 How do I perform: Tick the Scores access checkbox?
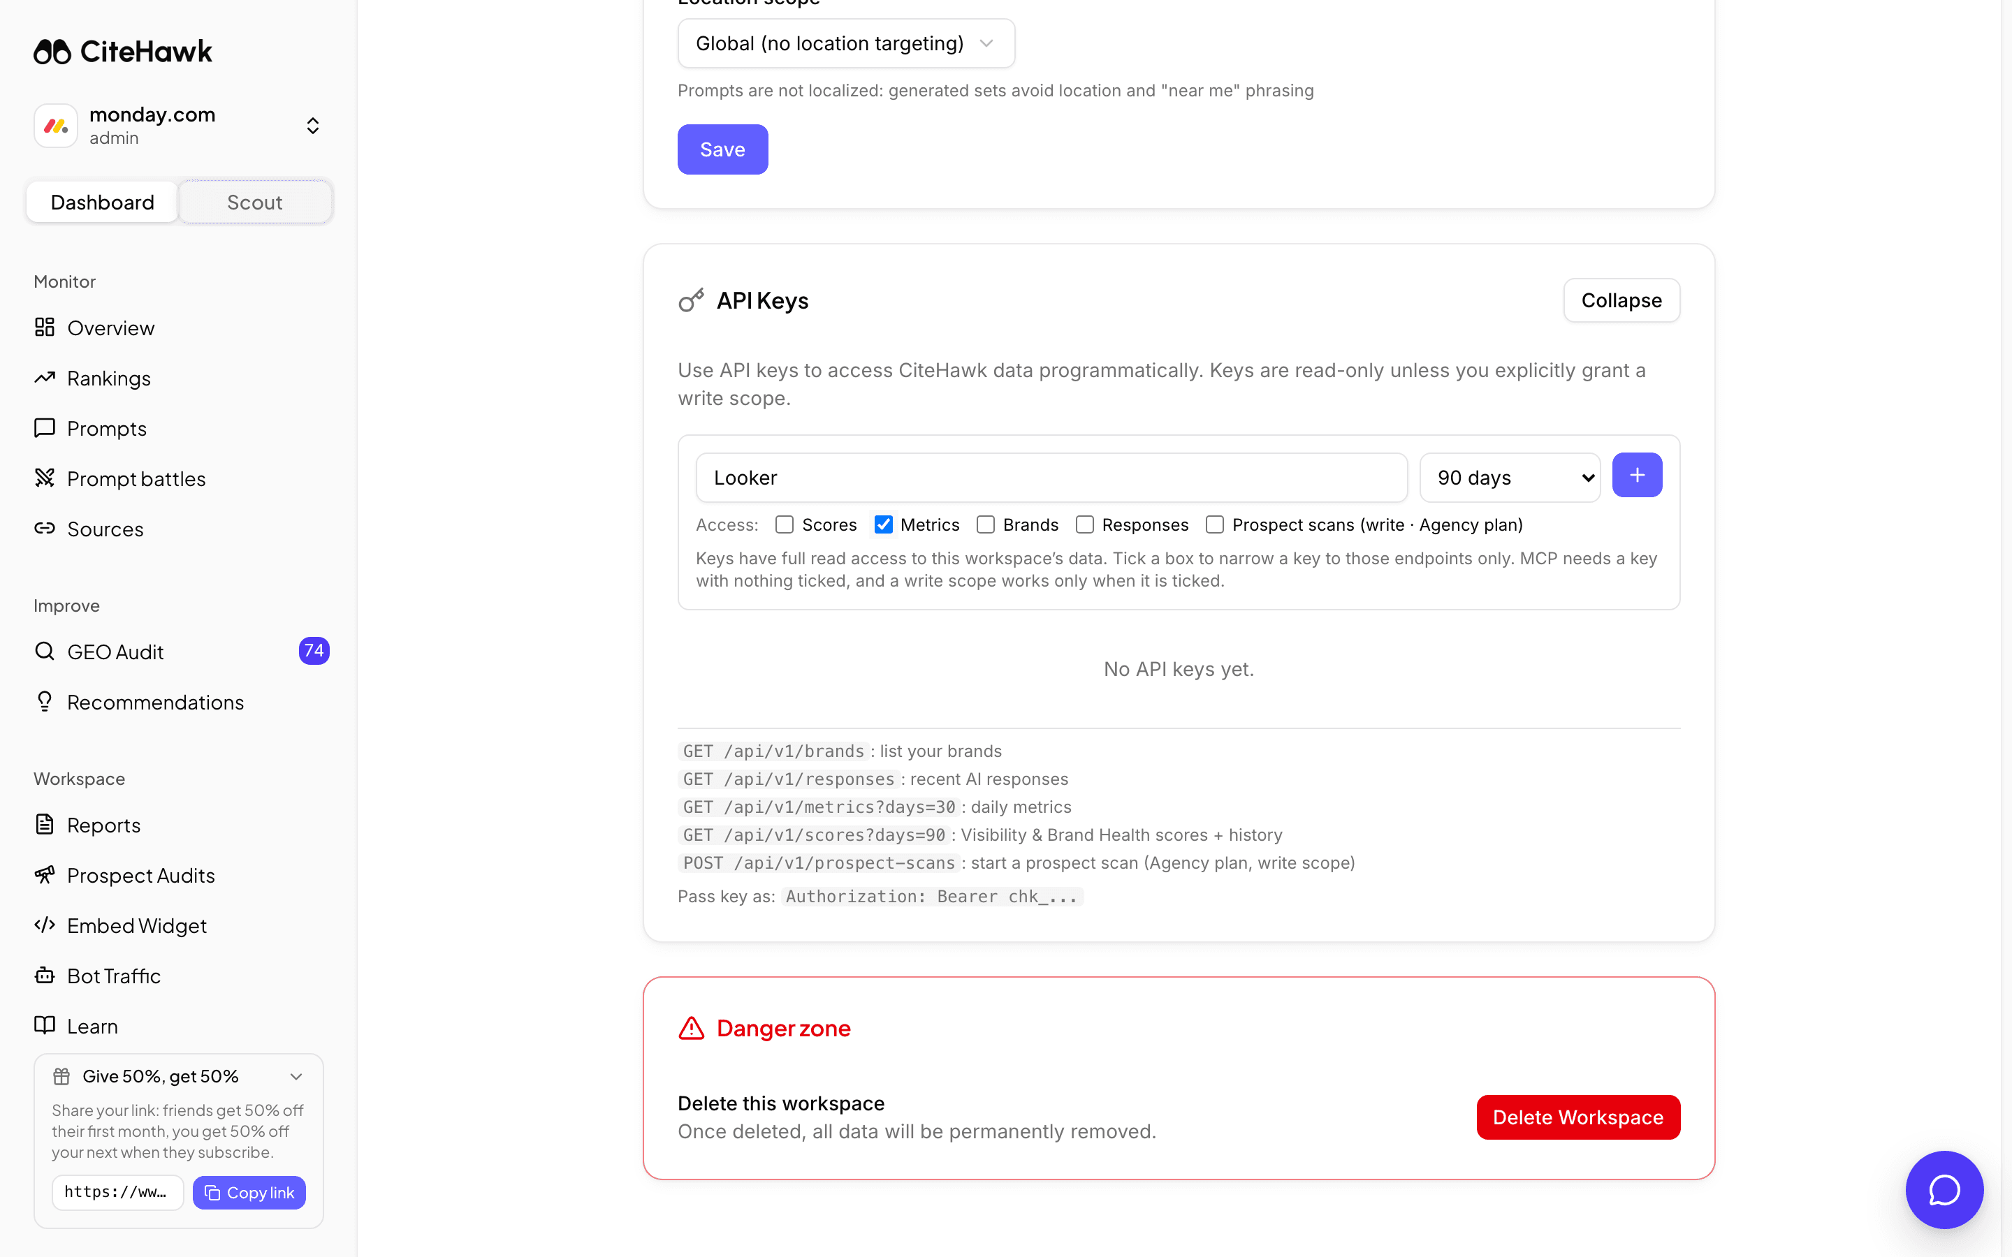(784, 524)
